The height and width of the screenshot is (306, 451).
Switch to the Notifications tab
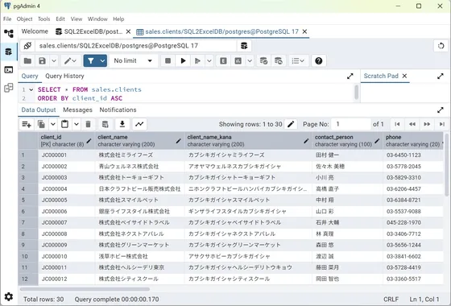point(118,110)
